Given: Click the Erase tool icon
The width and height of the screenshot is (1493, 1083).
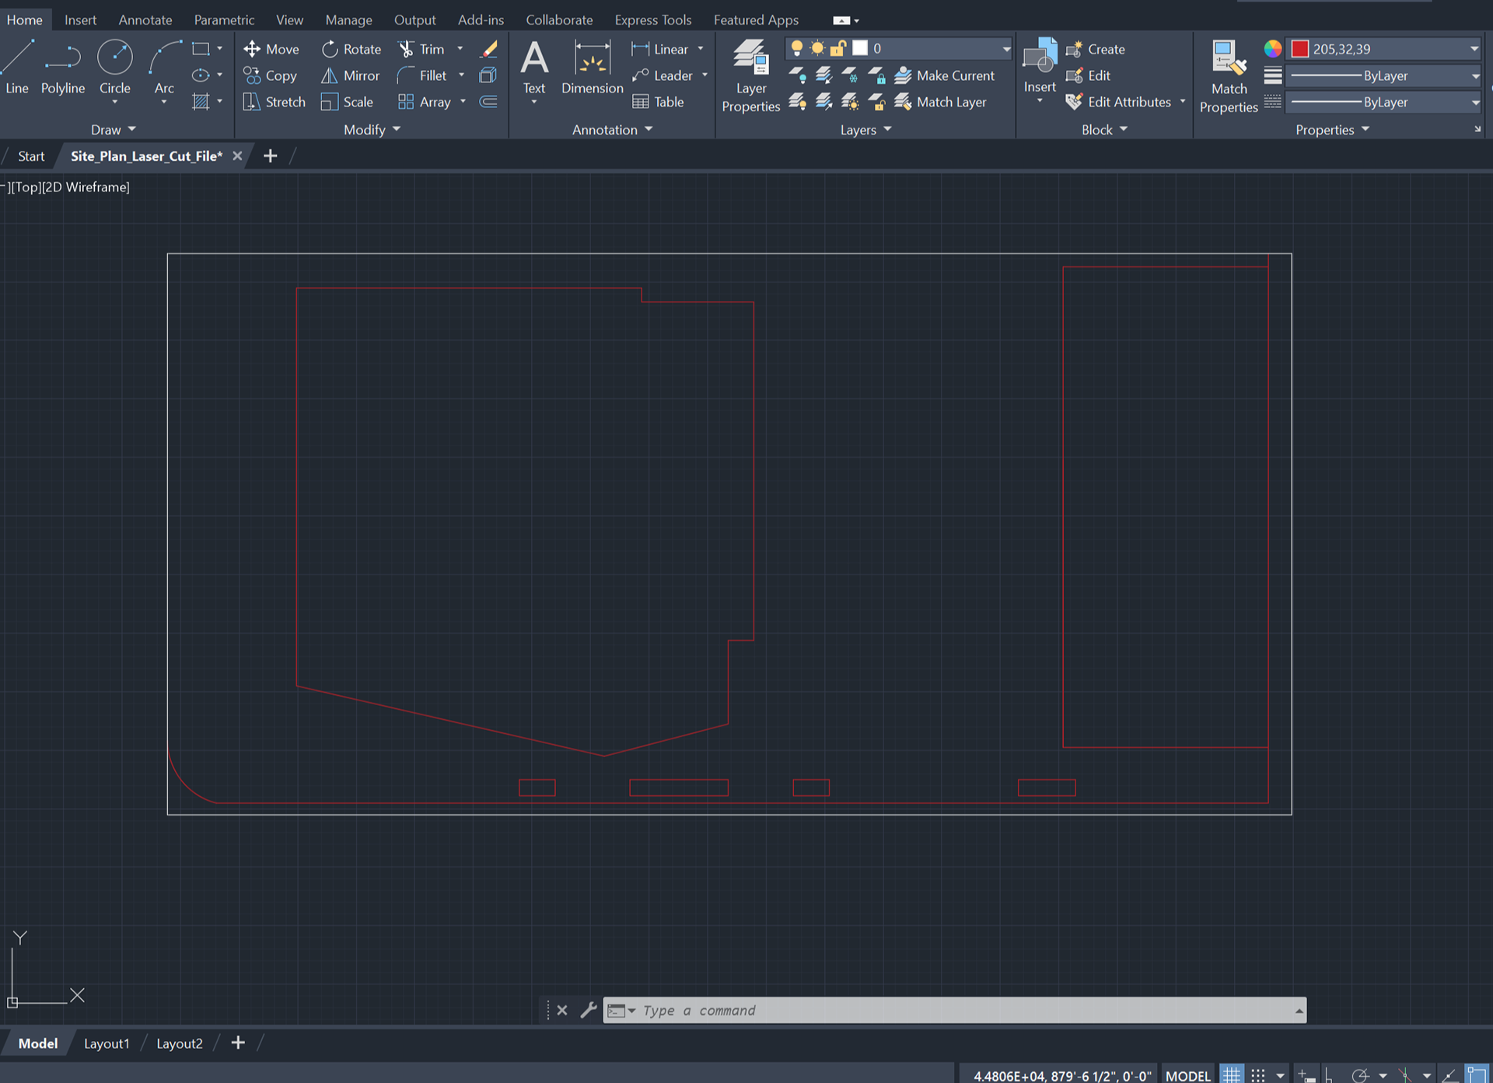Looking at the screenshot, I should point(488,49).
